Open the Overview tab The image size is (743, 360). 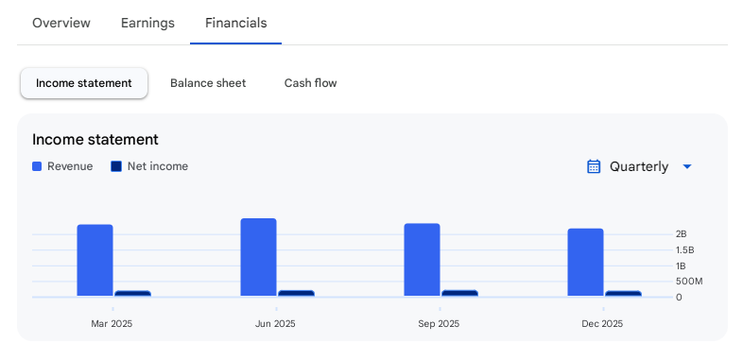coord(61,23)
